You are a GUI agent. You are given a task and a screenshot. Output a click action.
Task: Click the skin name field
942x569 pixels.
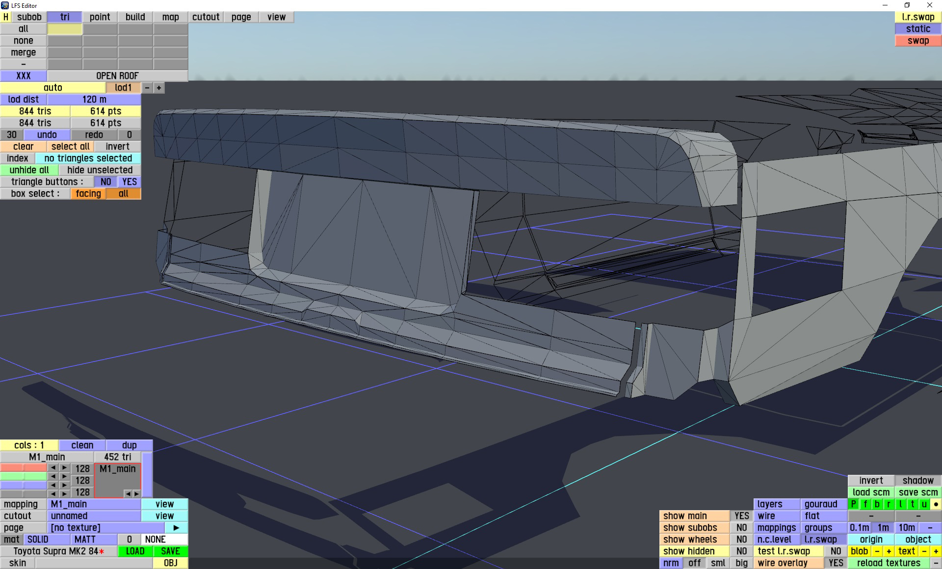93,563
